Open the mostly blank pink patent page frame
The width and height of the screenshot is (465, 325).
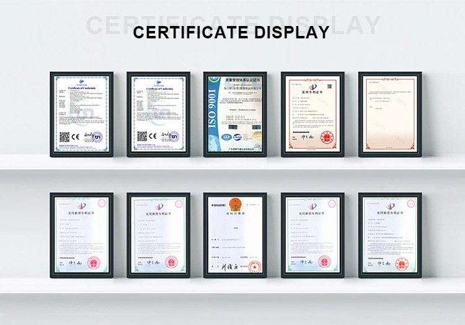coord(390,115)
